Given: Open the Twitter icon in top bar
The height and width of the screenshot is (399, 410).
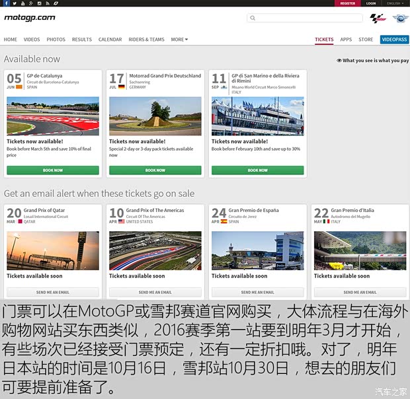Looking at the screenshot, I should tap(14, 3).
